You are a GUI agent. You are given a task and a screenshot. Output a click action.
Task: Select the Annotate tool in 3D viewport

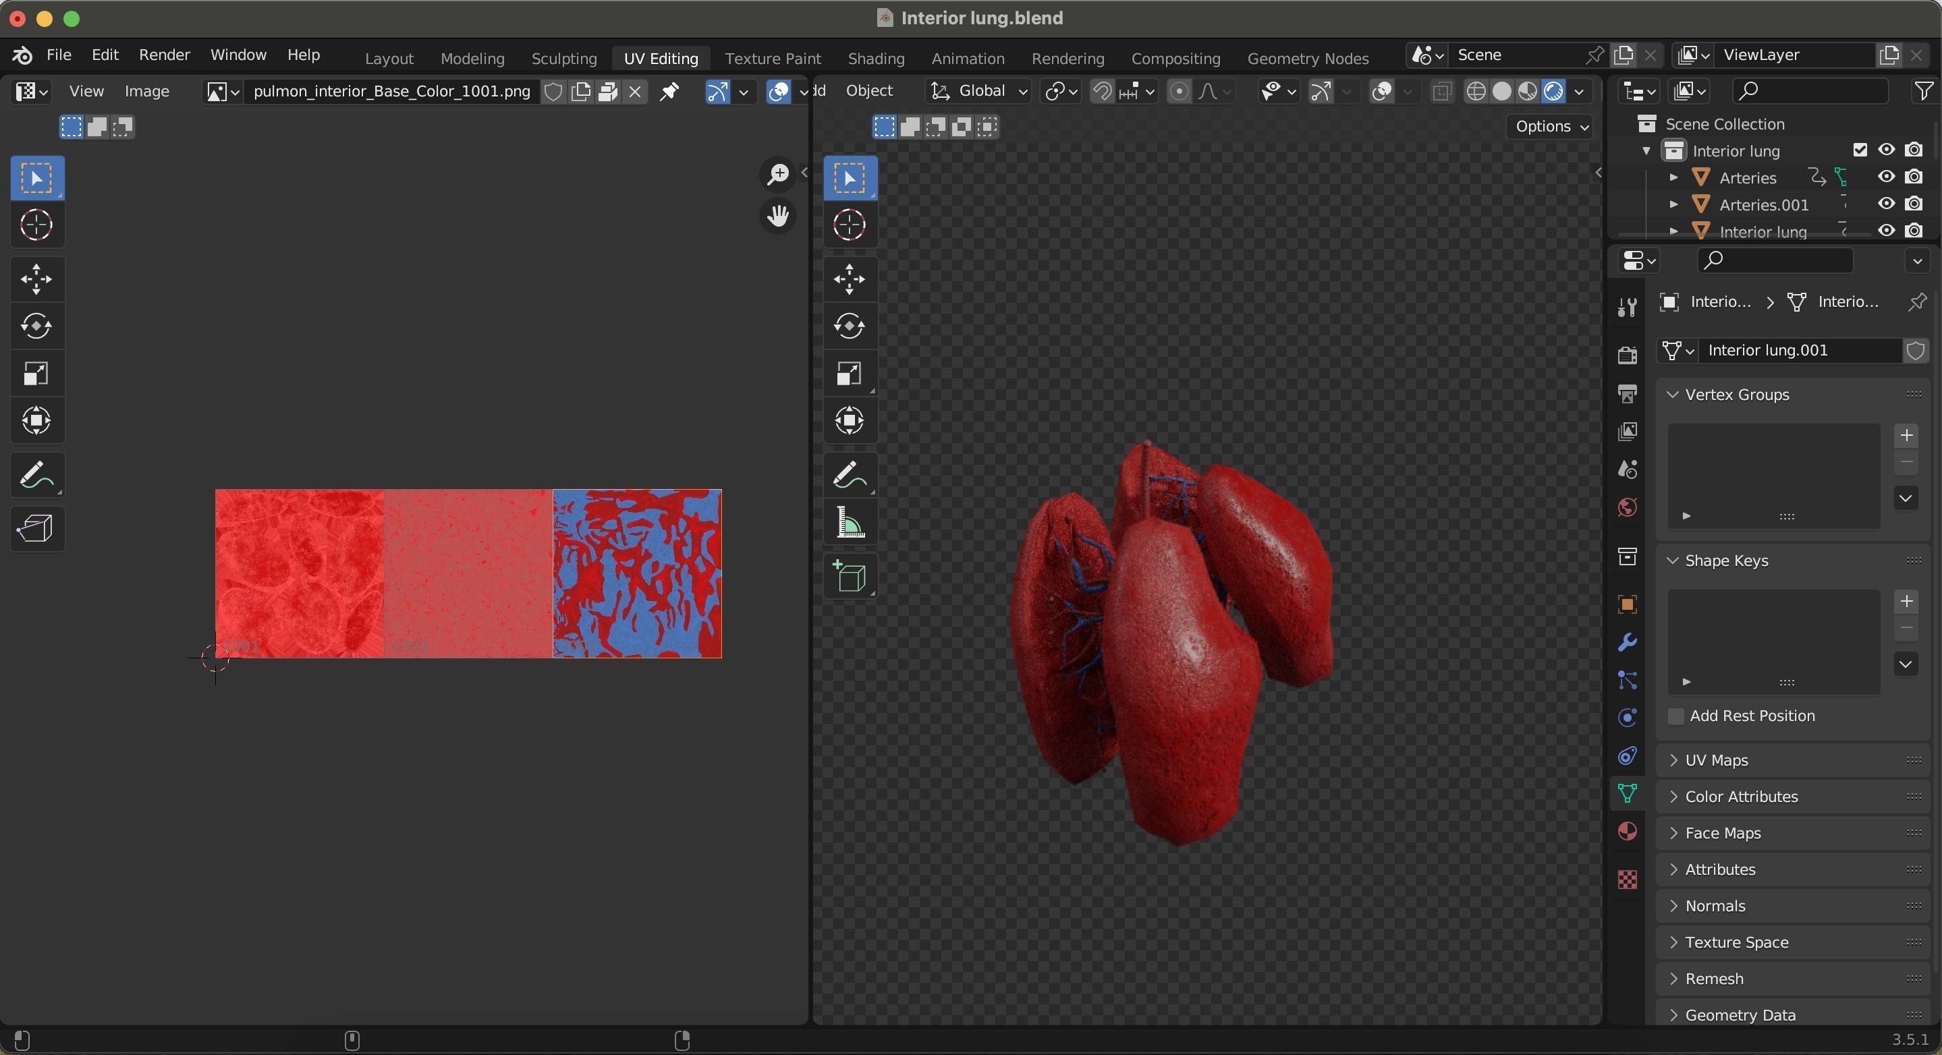tap(850, 476)
